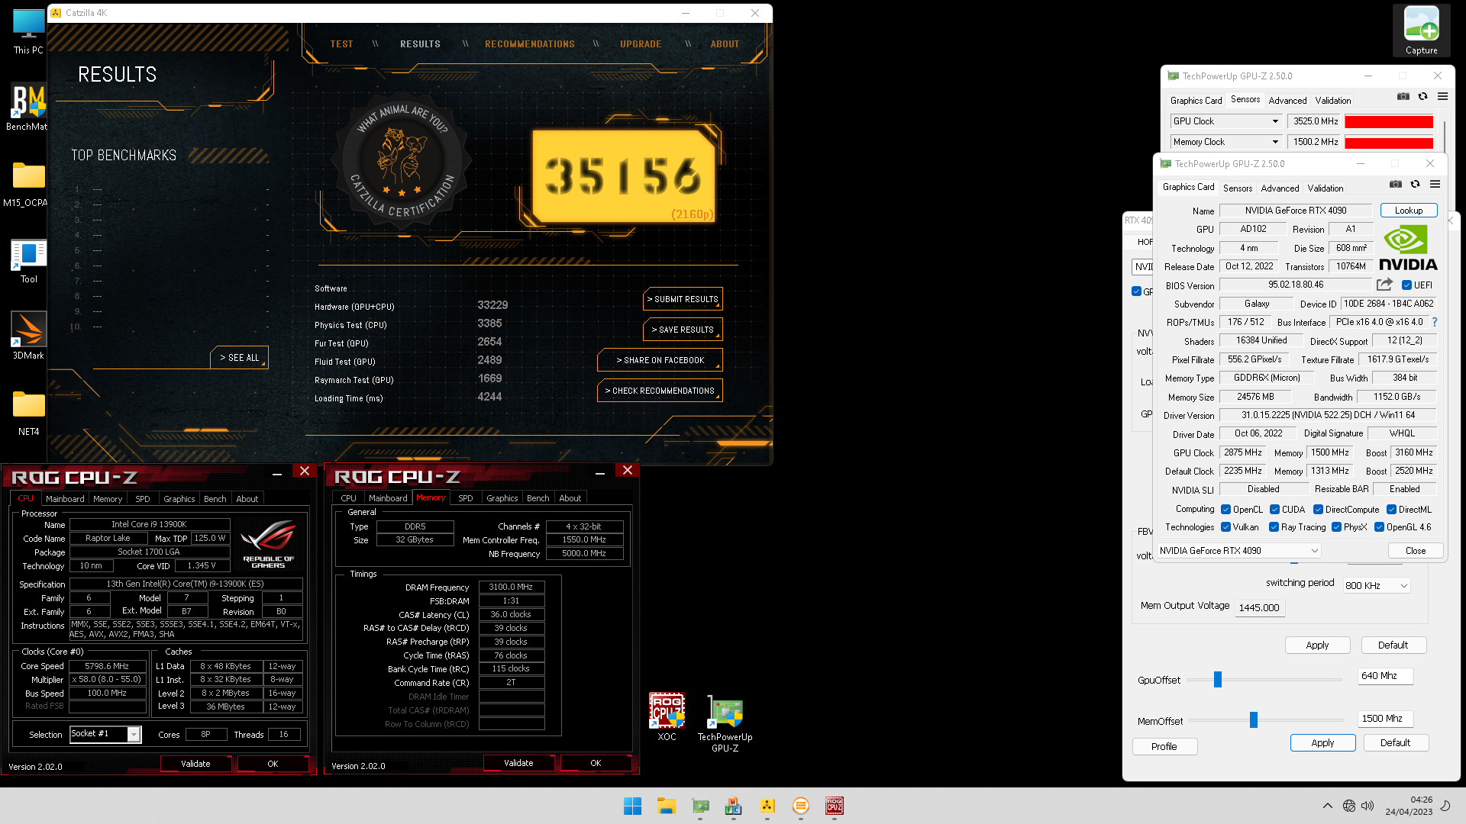Viewport: 1466px width, 824px height.
Task: Click Close button in GPU-Z window
Action: click(1415, 550)
